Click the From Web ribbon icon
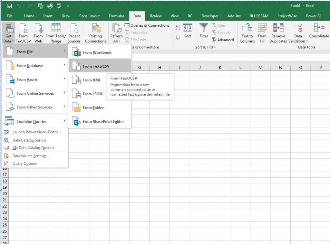This screenshot has height=244, width=330. [x=38, y=33]
